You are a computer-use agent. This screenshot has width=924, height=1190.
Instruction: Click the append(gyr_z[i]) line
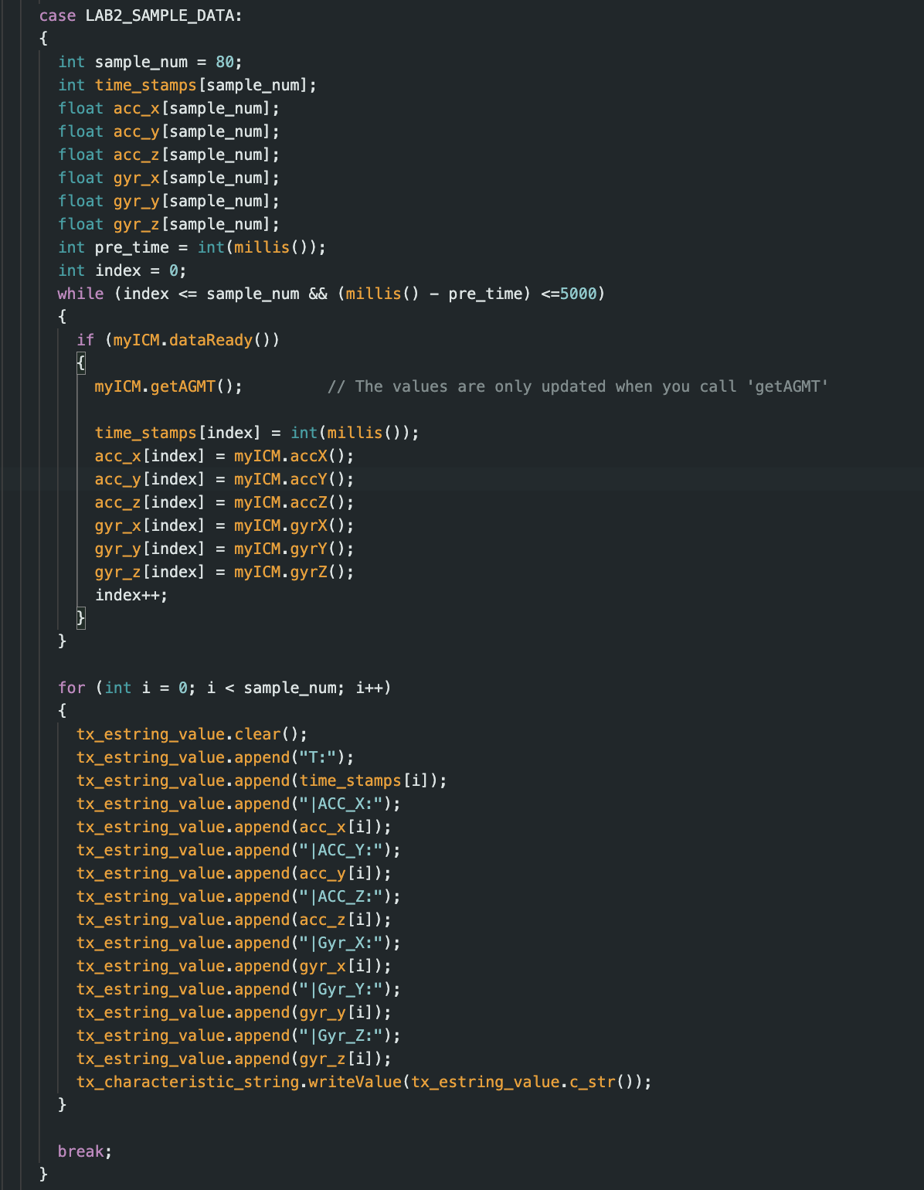tap(233, 1059)
